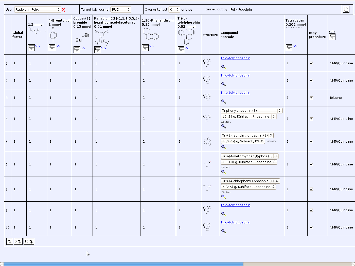Viewport: 355px width, 266px height.
Task: Open 10 (10) g, Kühlfach, Phosphine dropdown
Action: [249, 162]
